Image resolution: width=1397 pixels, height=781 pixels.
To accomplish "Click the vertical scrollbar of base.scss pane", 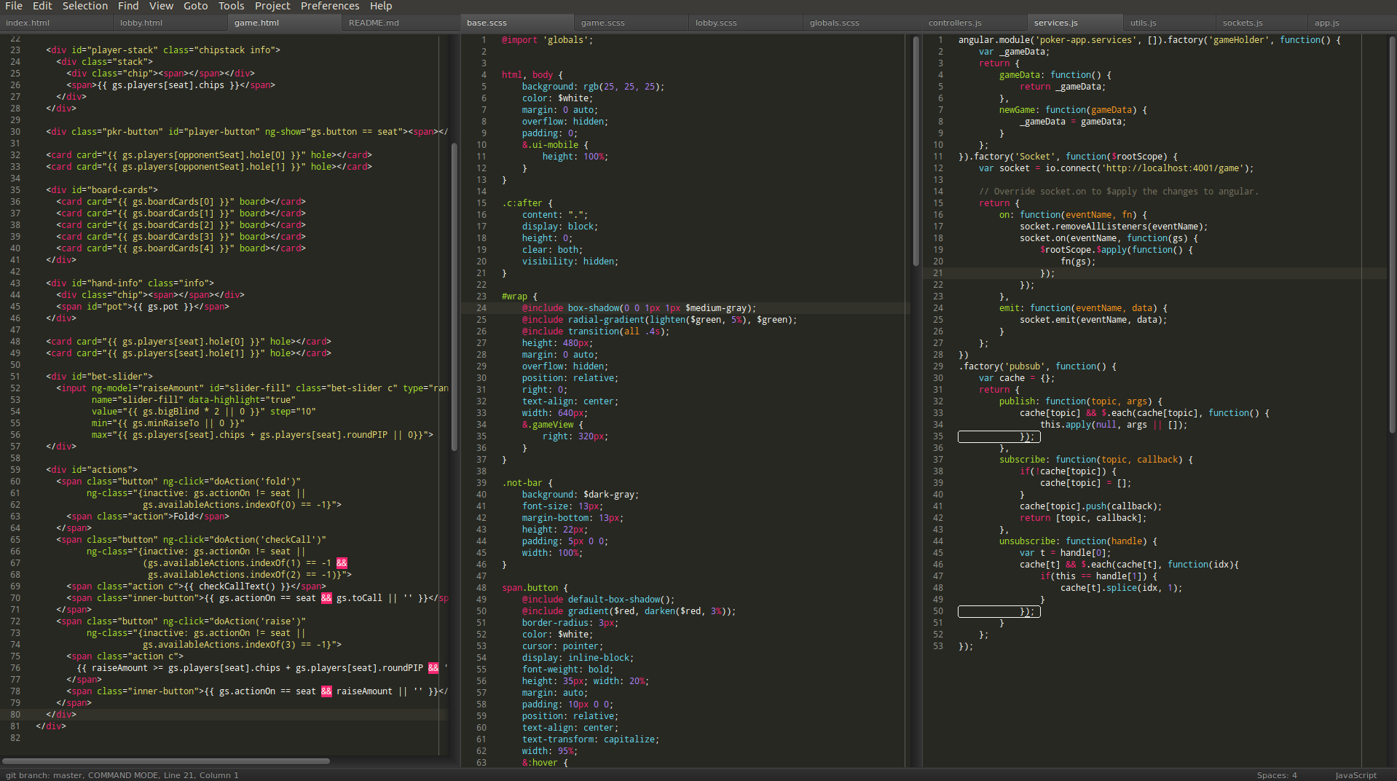I will [x=916, y=152].
